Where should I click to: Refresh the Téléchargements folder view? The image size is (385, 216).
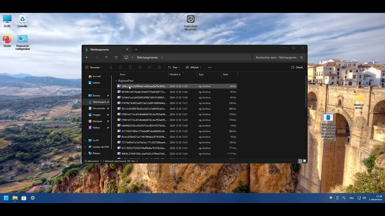click(116, 57)
